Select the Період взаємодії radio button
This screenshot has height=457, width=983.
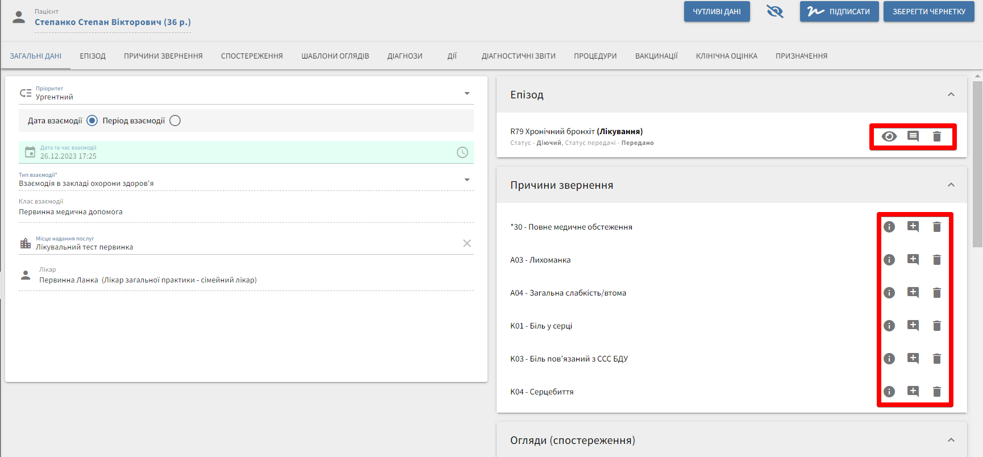click(x=175, y=121)
